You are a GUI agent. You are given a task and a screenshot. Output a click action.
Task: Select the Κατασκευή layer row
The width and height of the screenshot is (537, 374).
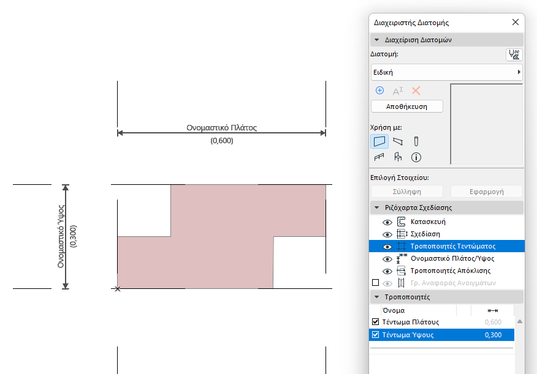click(x=447, y=222)
